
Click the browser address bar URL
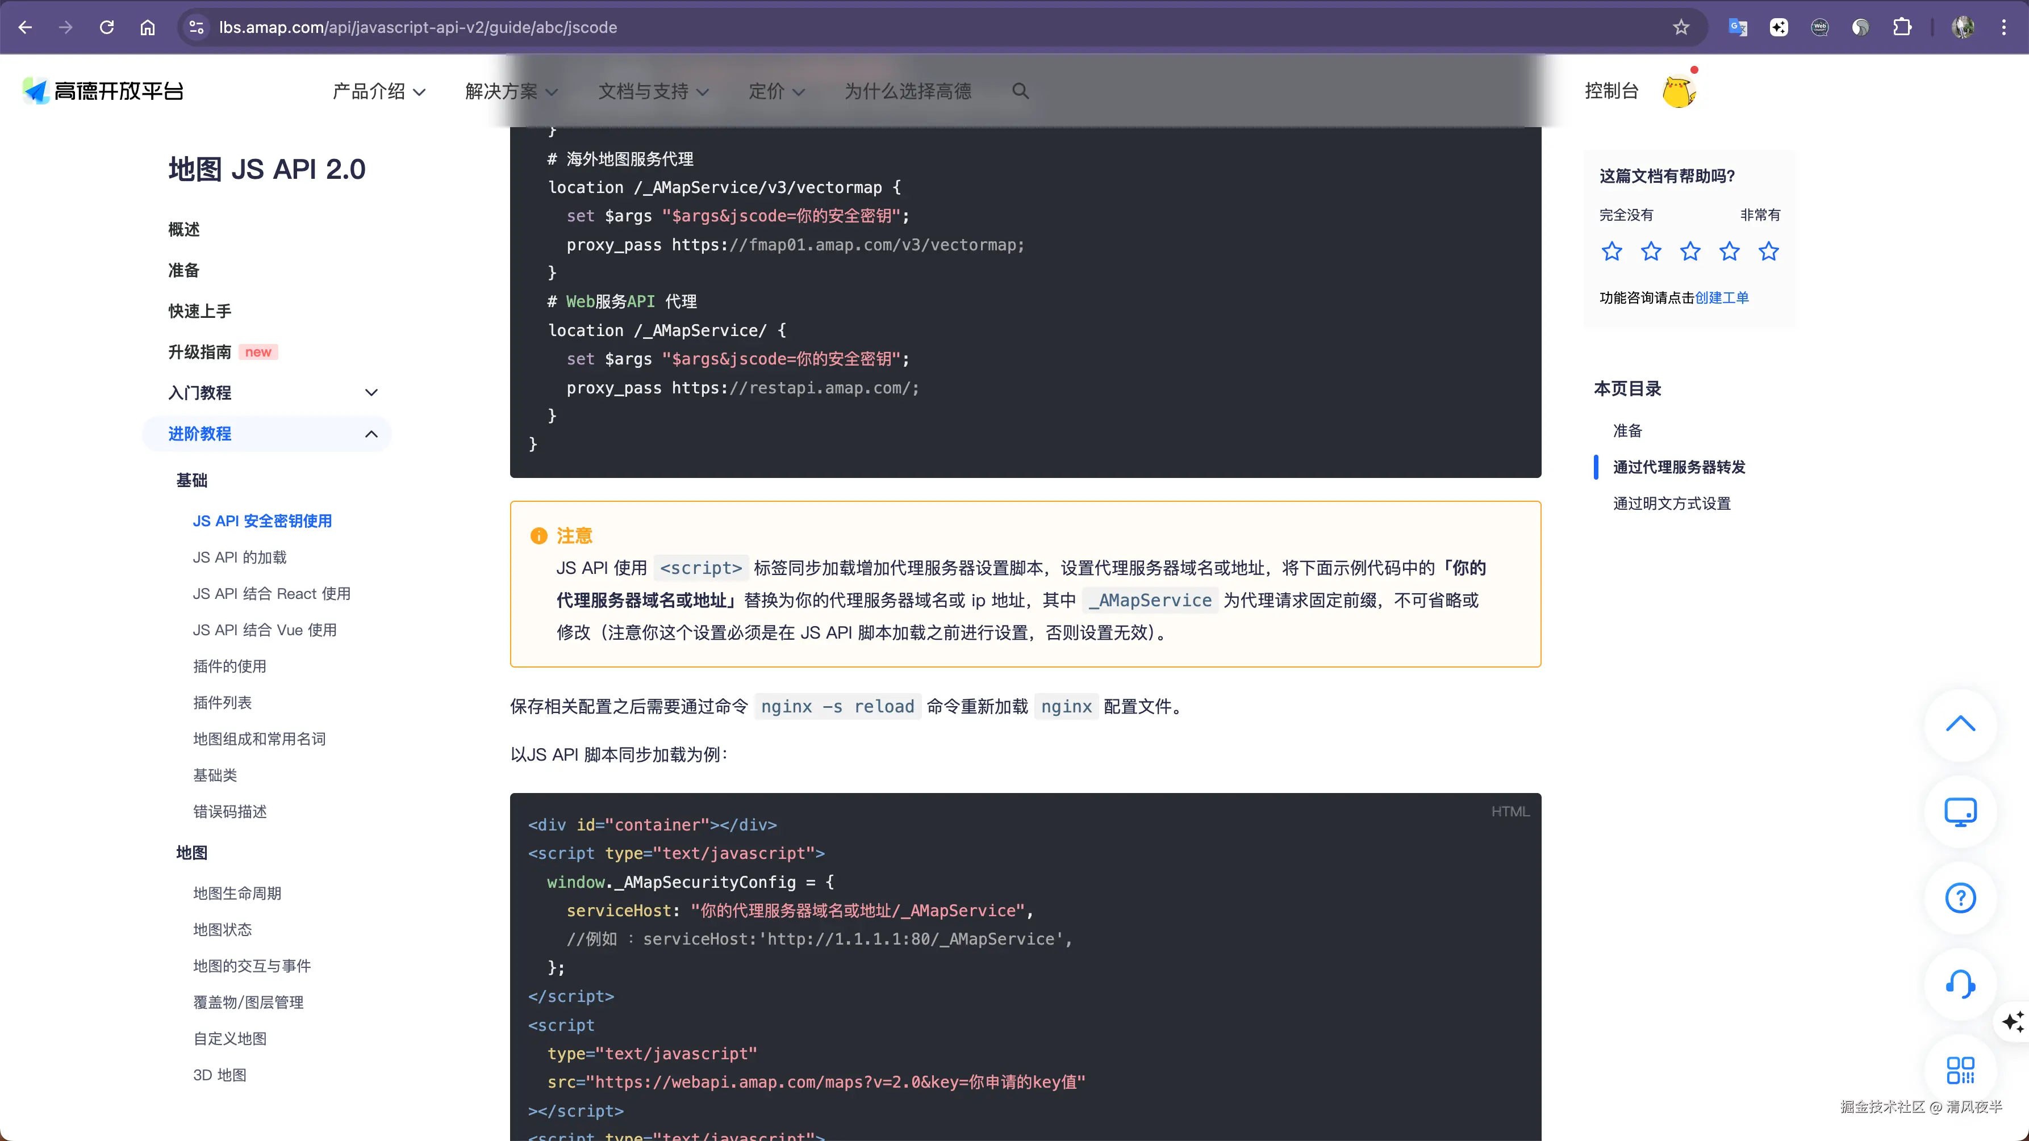pos(418,28)
